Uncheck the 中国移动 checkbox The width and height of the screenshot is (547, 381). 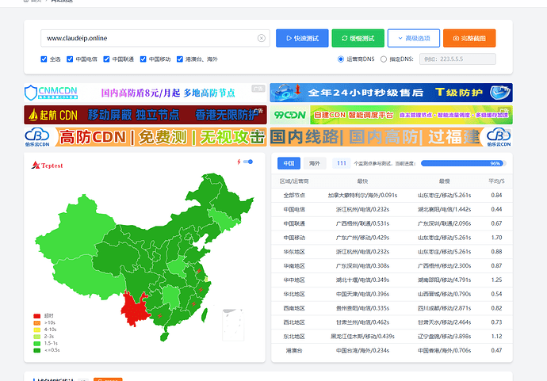pyautogui.click(x=143, y=59)
